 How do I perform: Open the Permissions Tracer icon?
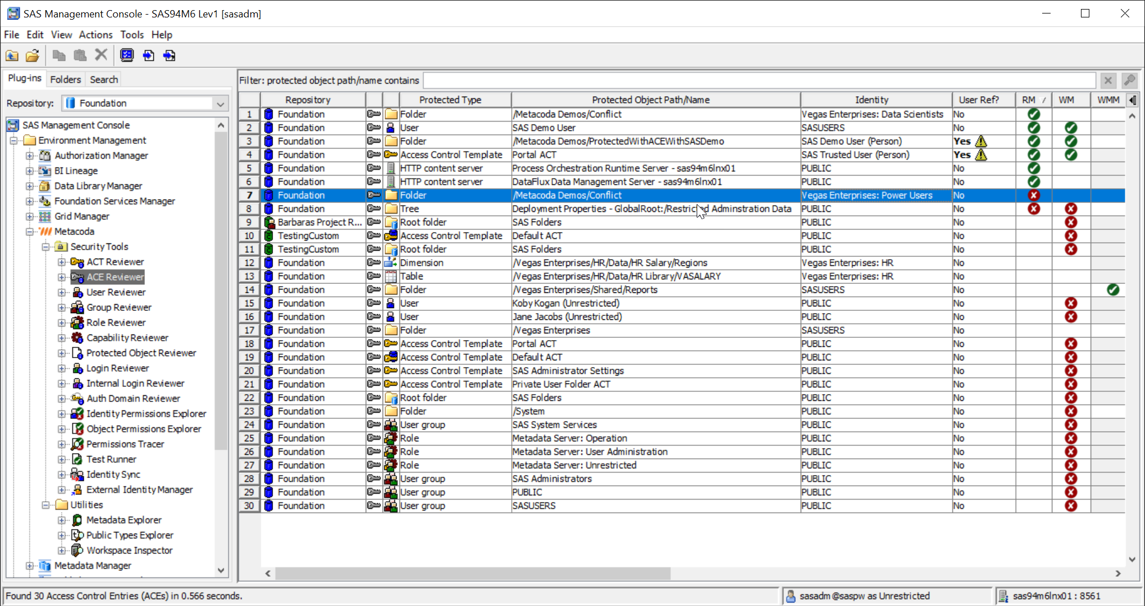[78, 444]
